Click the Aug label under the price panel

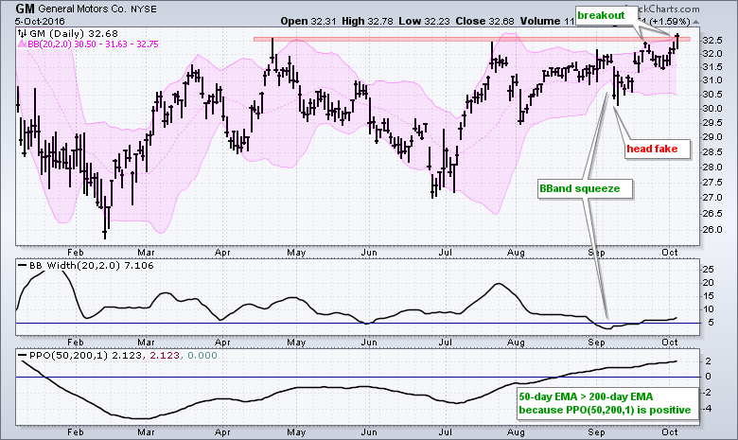click(517, 253)
